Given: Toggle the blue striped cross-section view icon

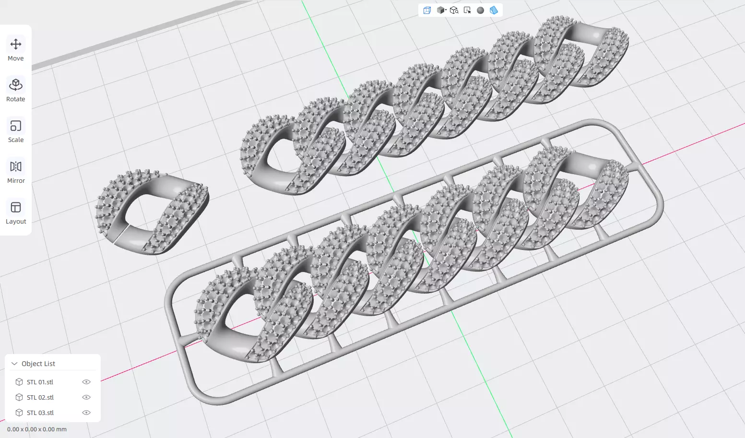Looking at the screenshot, I should (x=494, y=10).
